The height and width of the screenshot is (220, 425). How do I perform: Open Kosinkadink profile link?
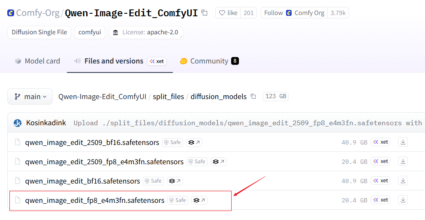pos(46,123)
